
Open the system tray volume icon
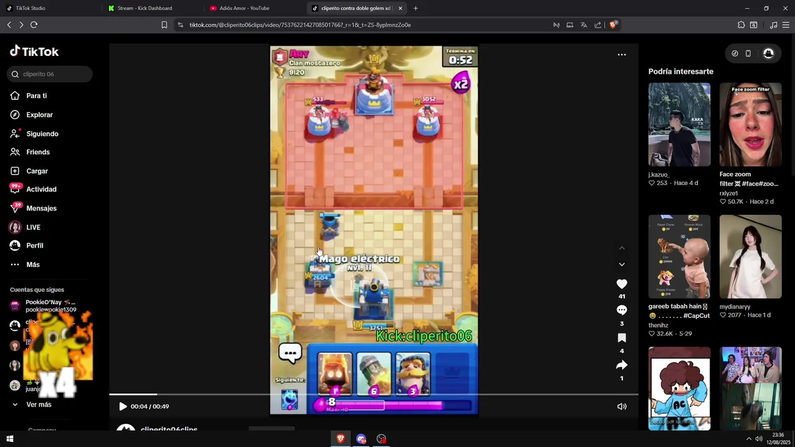pyautogui.click(x=758, y=439)
